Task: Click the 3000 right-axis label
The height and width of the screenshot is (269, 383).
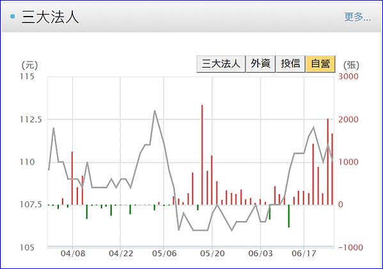Action: coord(348,77)
